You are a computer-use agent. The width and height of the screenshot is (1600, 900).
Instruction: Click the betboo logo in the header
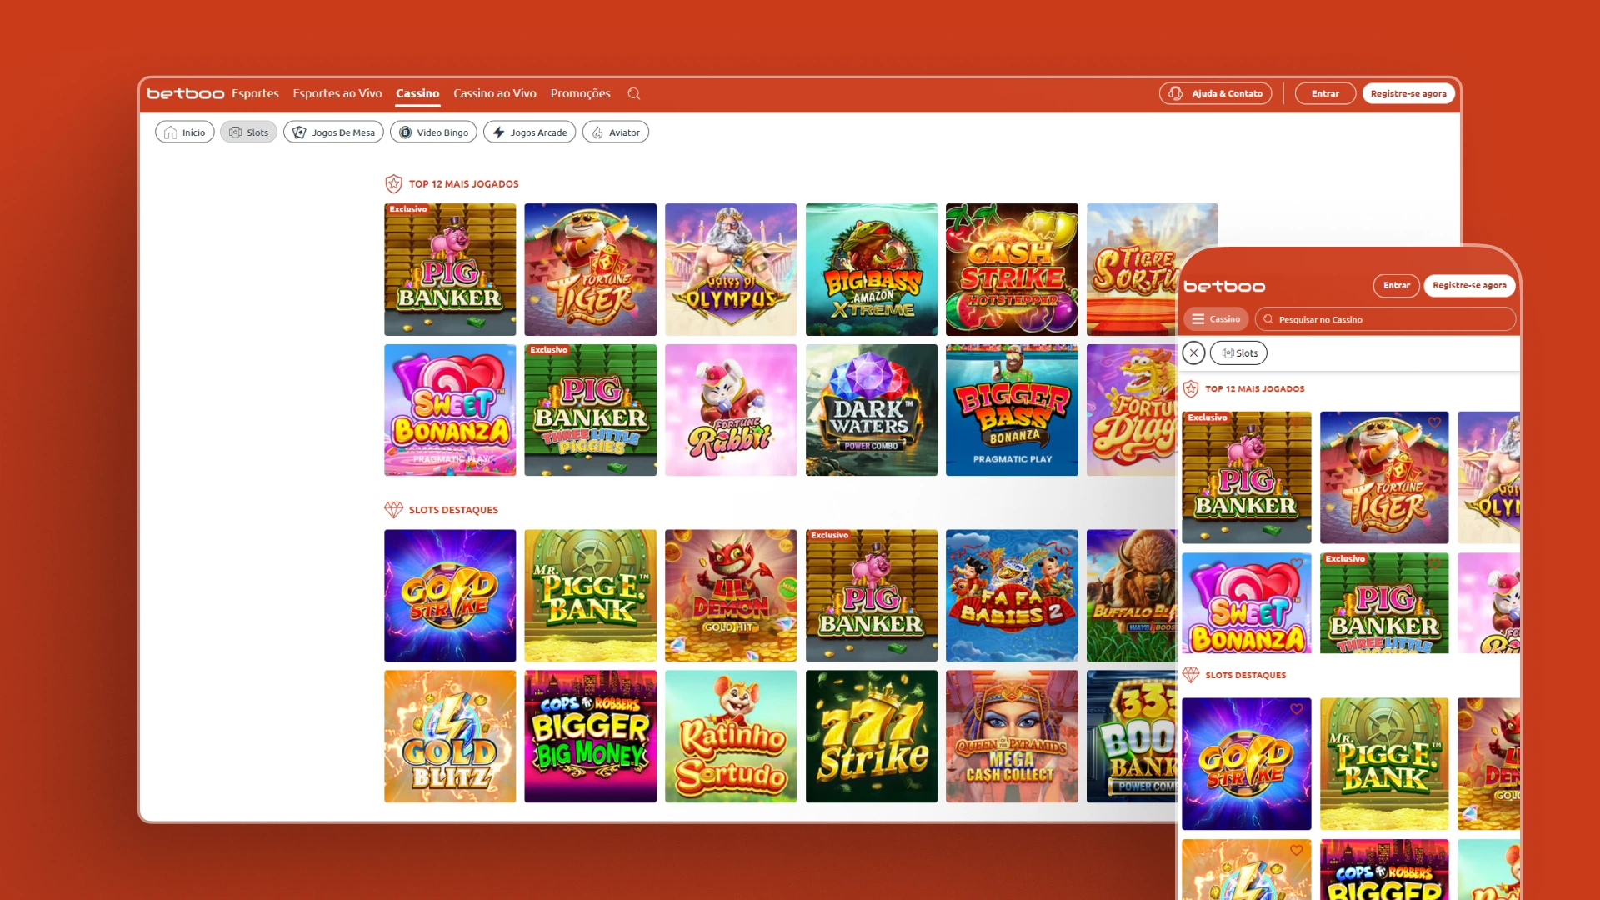[183, 93]
